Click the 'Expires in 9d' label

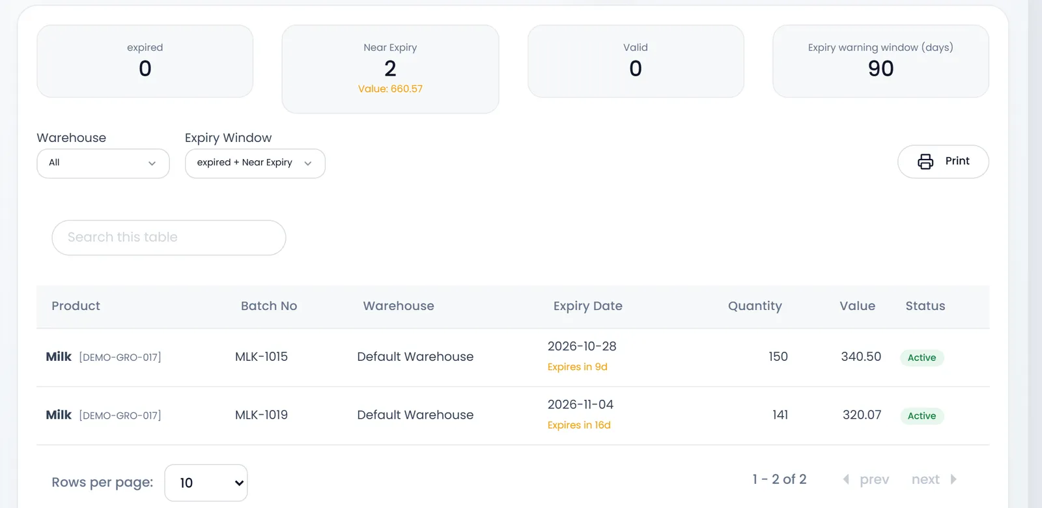[x=577, y=367]
